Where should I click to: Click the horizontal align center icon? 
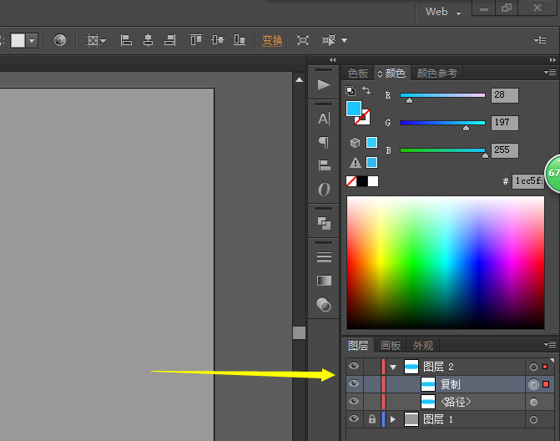148,40
